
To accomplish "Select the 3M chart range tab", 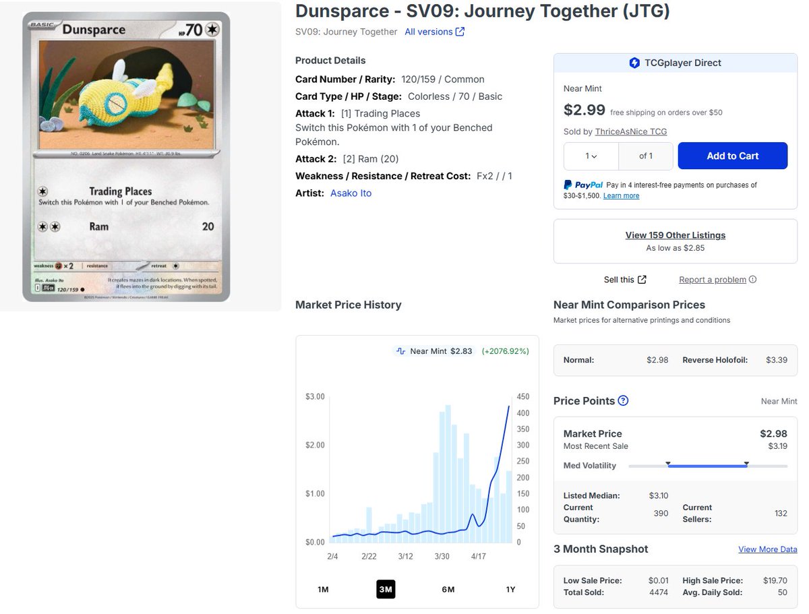I will 386,589.
